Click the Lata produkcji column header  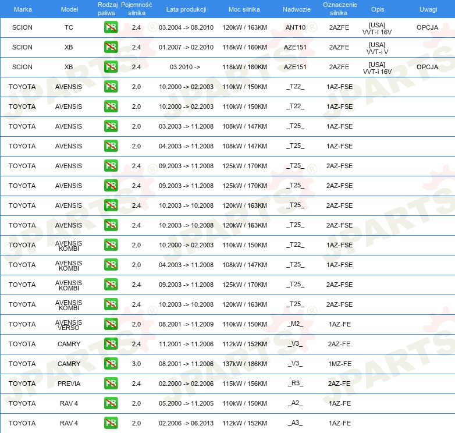coord(186,9)
